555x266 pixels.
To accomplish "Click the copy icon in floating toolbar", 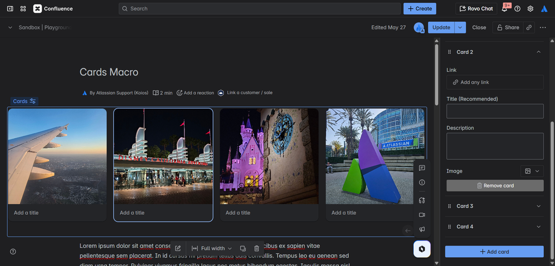I will tap(243, 248).
